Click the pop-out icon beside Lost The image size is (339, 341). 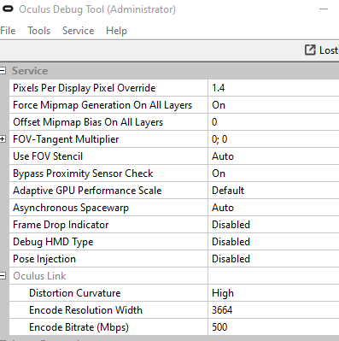click(x=310, y=50)
